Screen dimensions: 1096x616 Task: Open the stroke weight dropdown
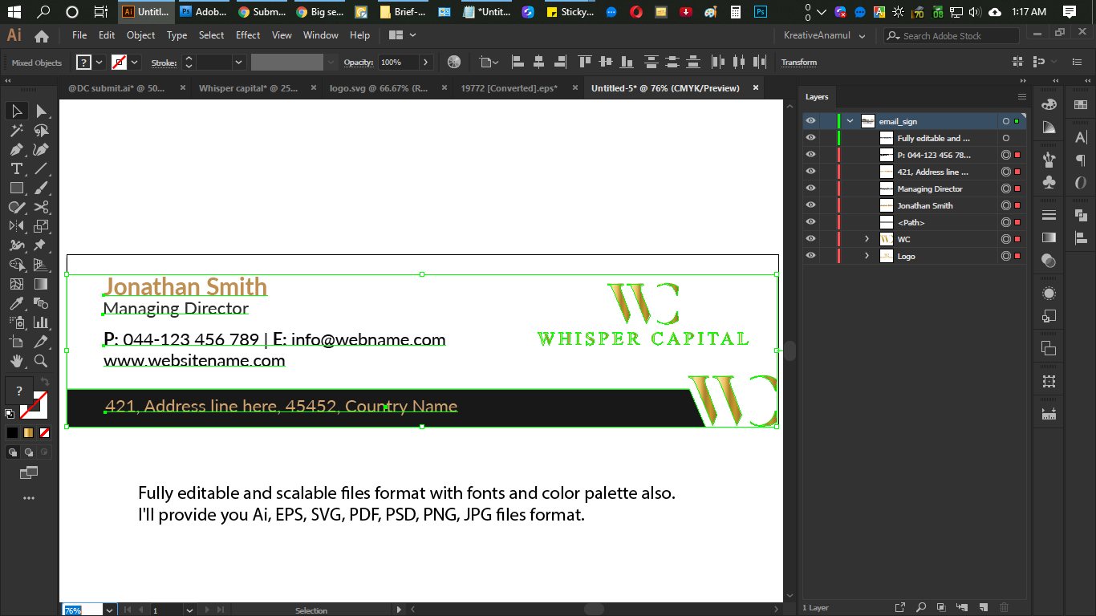(x=238, y=62)
